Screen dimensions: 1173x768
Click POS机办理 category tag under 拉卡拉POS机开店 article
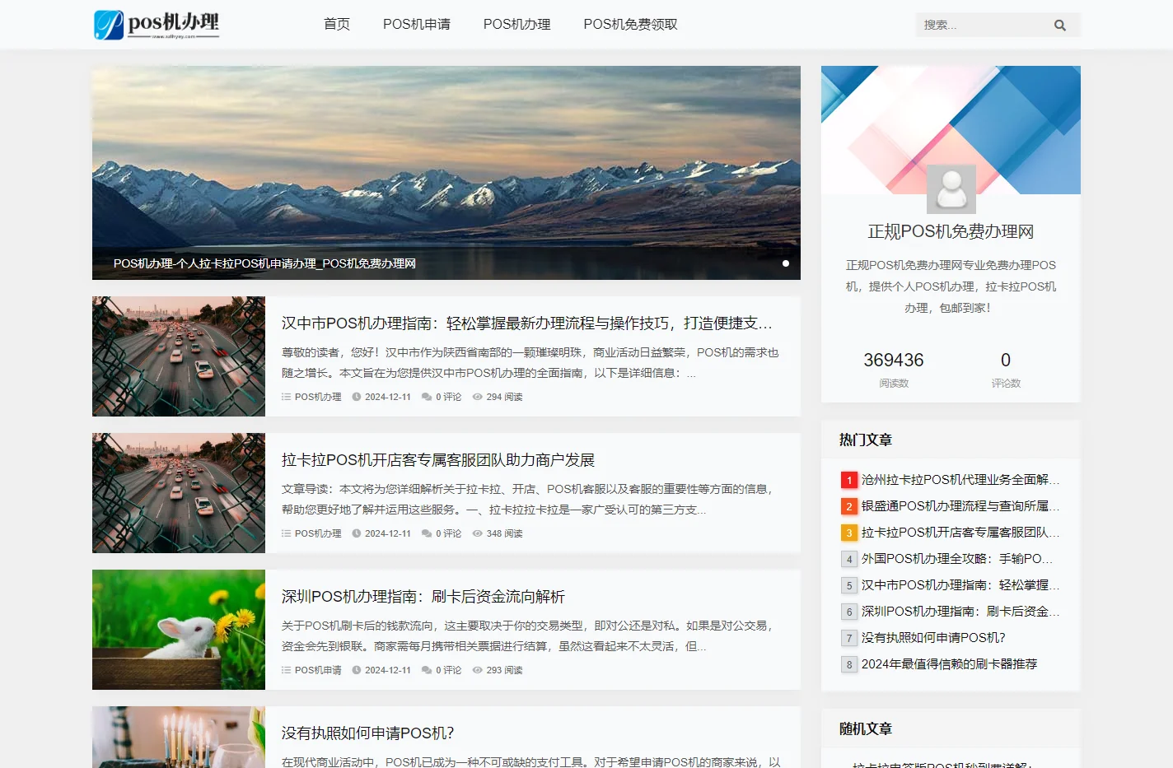click(318, 533)
